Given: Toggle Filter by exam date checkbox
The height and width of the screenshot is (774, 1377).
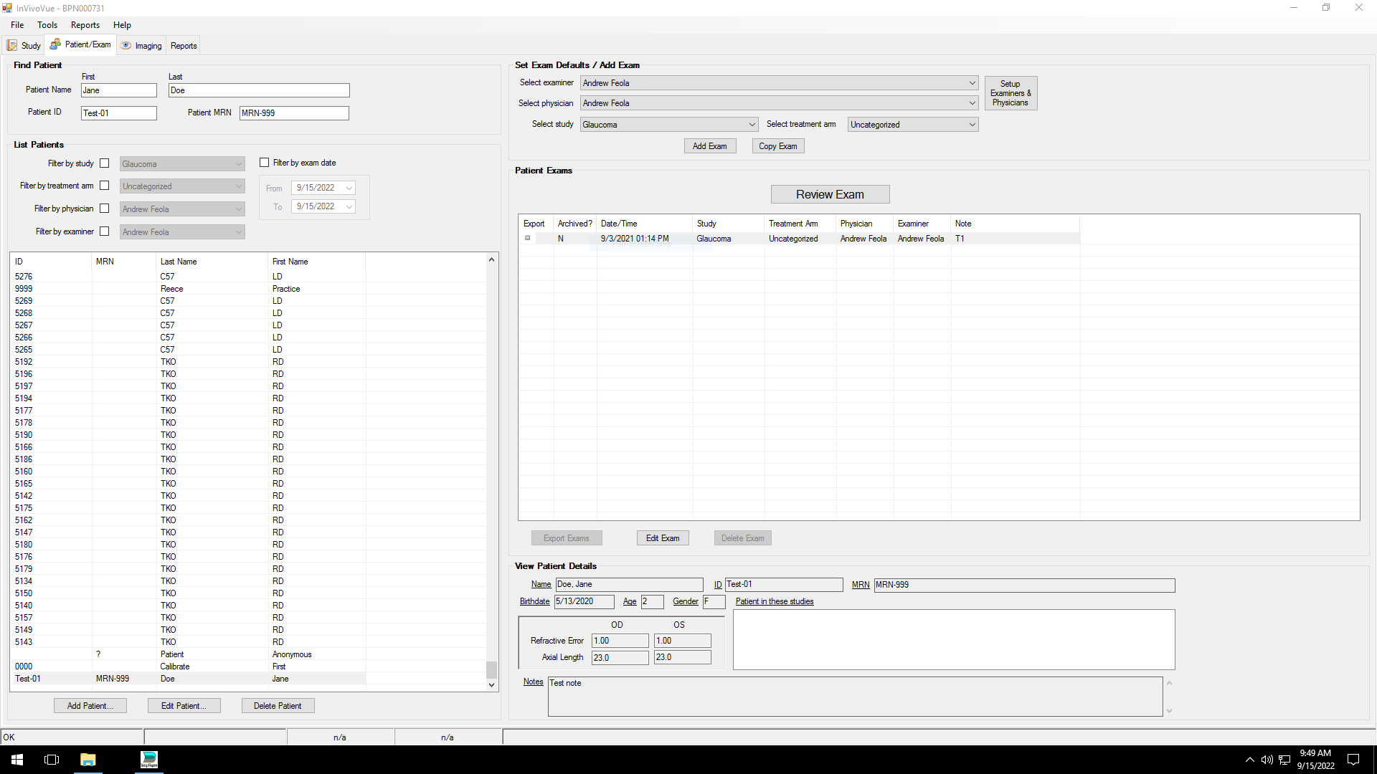Looking at the screenshot, I should click(265, 163).
